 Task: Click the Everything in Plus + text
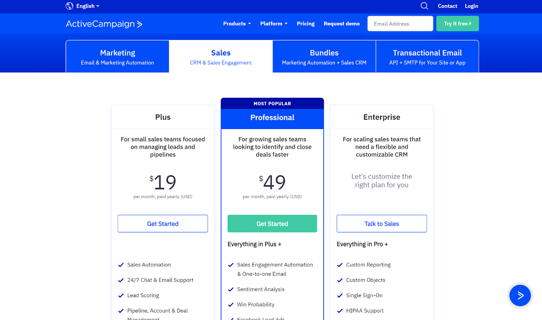point(254,244)
